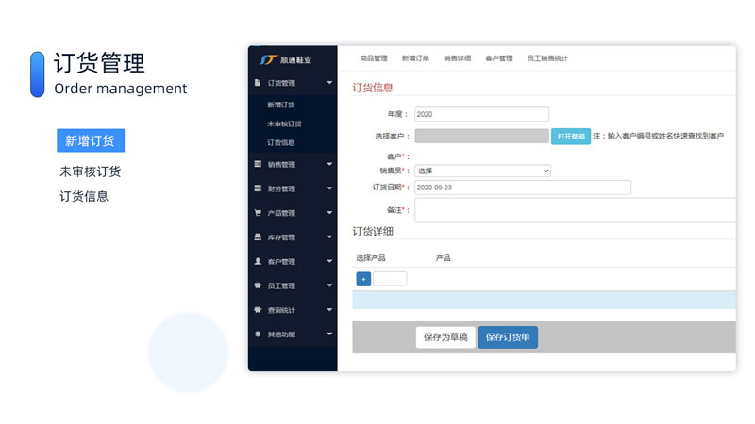Viewport: 755px width, 424px height.
Task: Collapse the 订货管理 sidebar arrow
Action: pyautogui.click(x=329, y=83)
